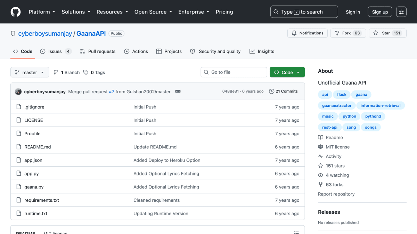Image resolution: width=417 pixels, height=234 pixels.
Task: Switch to the Actions tab
Action: pyautogui.click(x=136, y=51)
